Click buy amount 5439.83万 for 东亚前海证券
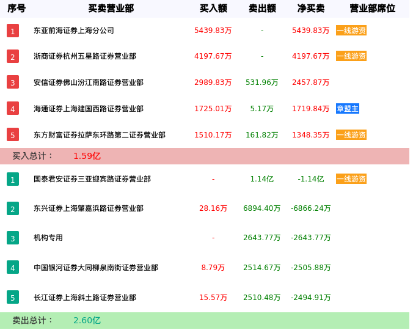The image size is (413, 330). pos(213,31)
